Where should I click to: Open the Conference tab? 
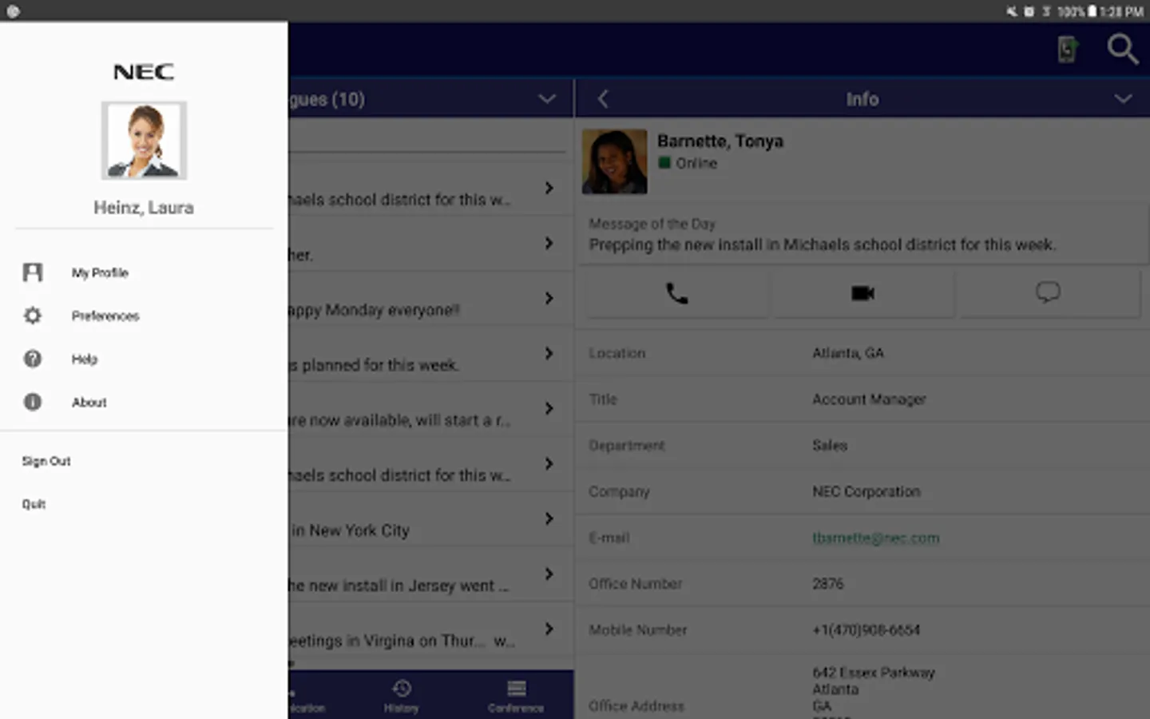[x=516, y=695]
